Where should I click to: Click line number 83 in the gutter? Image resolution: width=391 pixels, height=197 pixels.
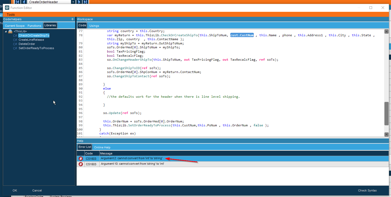pyautogui.click(x=80, y=60)
